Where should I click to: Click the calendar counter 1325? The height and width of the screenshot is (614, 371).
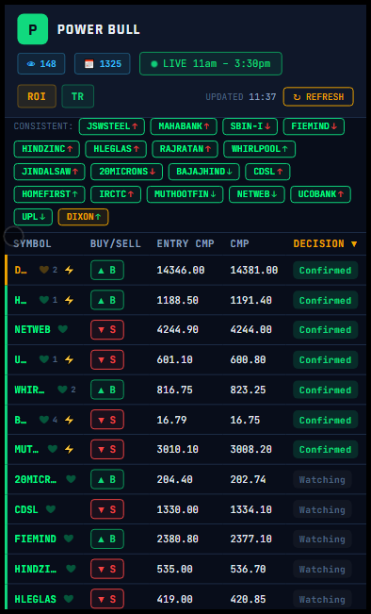coord(103,64)
